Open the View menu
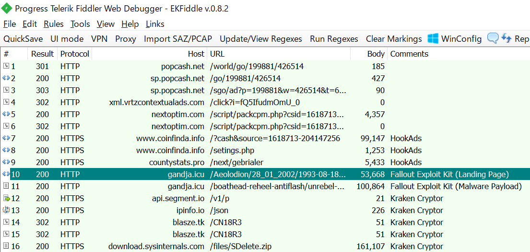The width and height of the screenshot is (530, 252). [106, 24]
